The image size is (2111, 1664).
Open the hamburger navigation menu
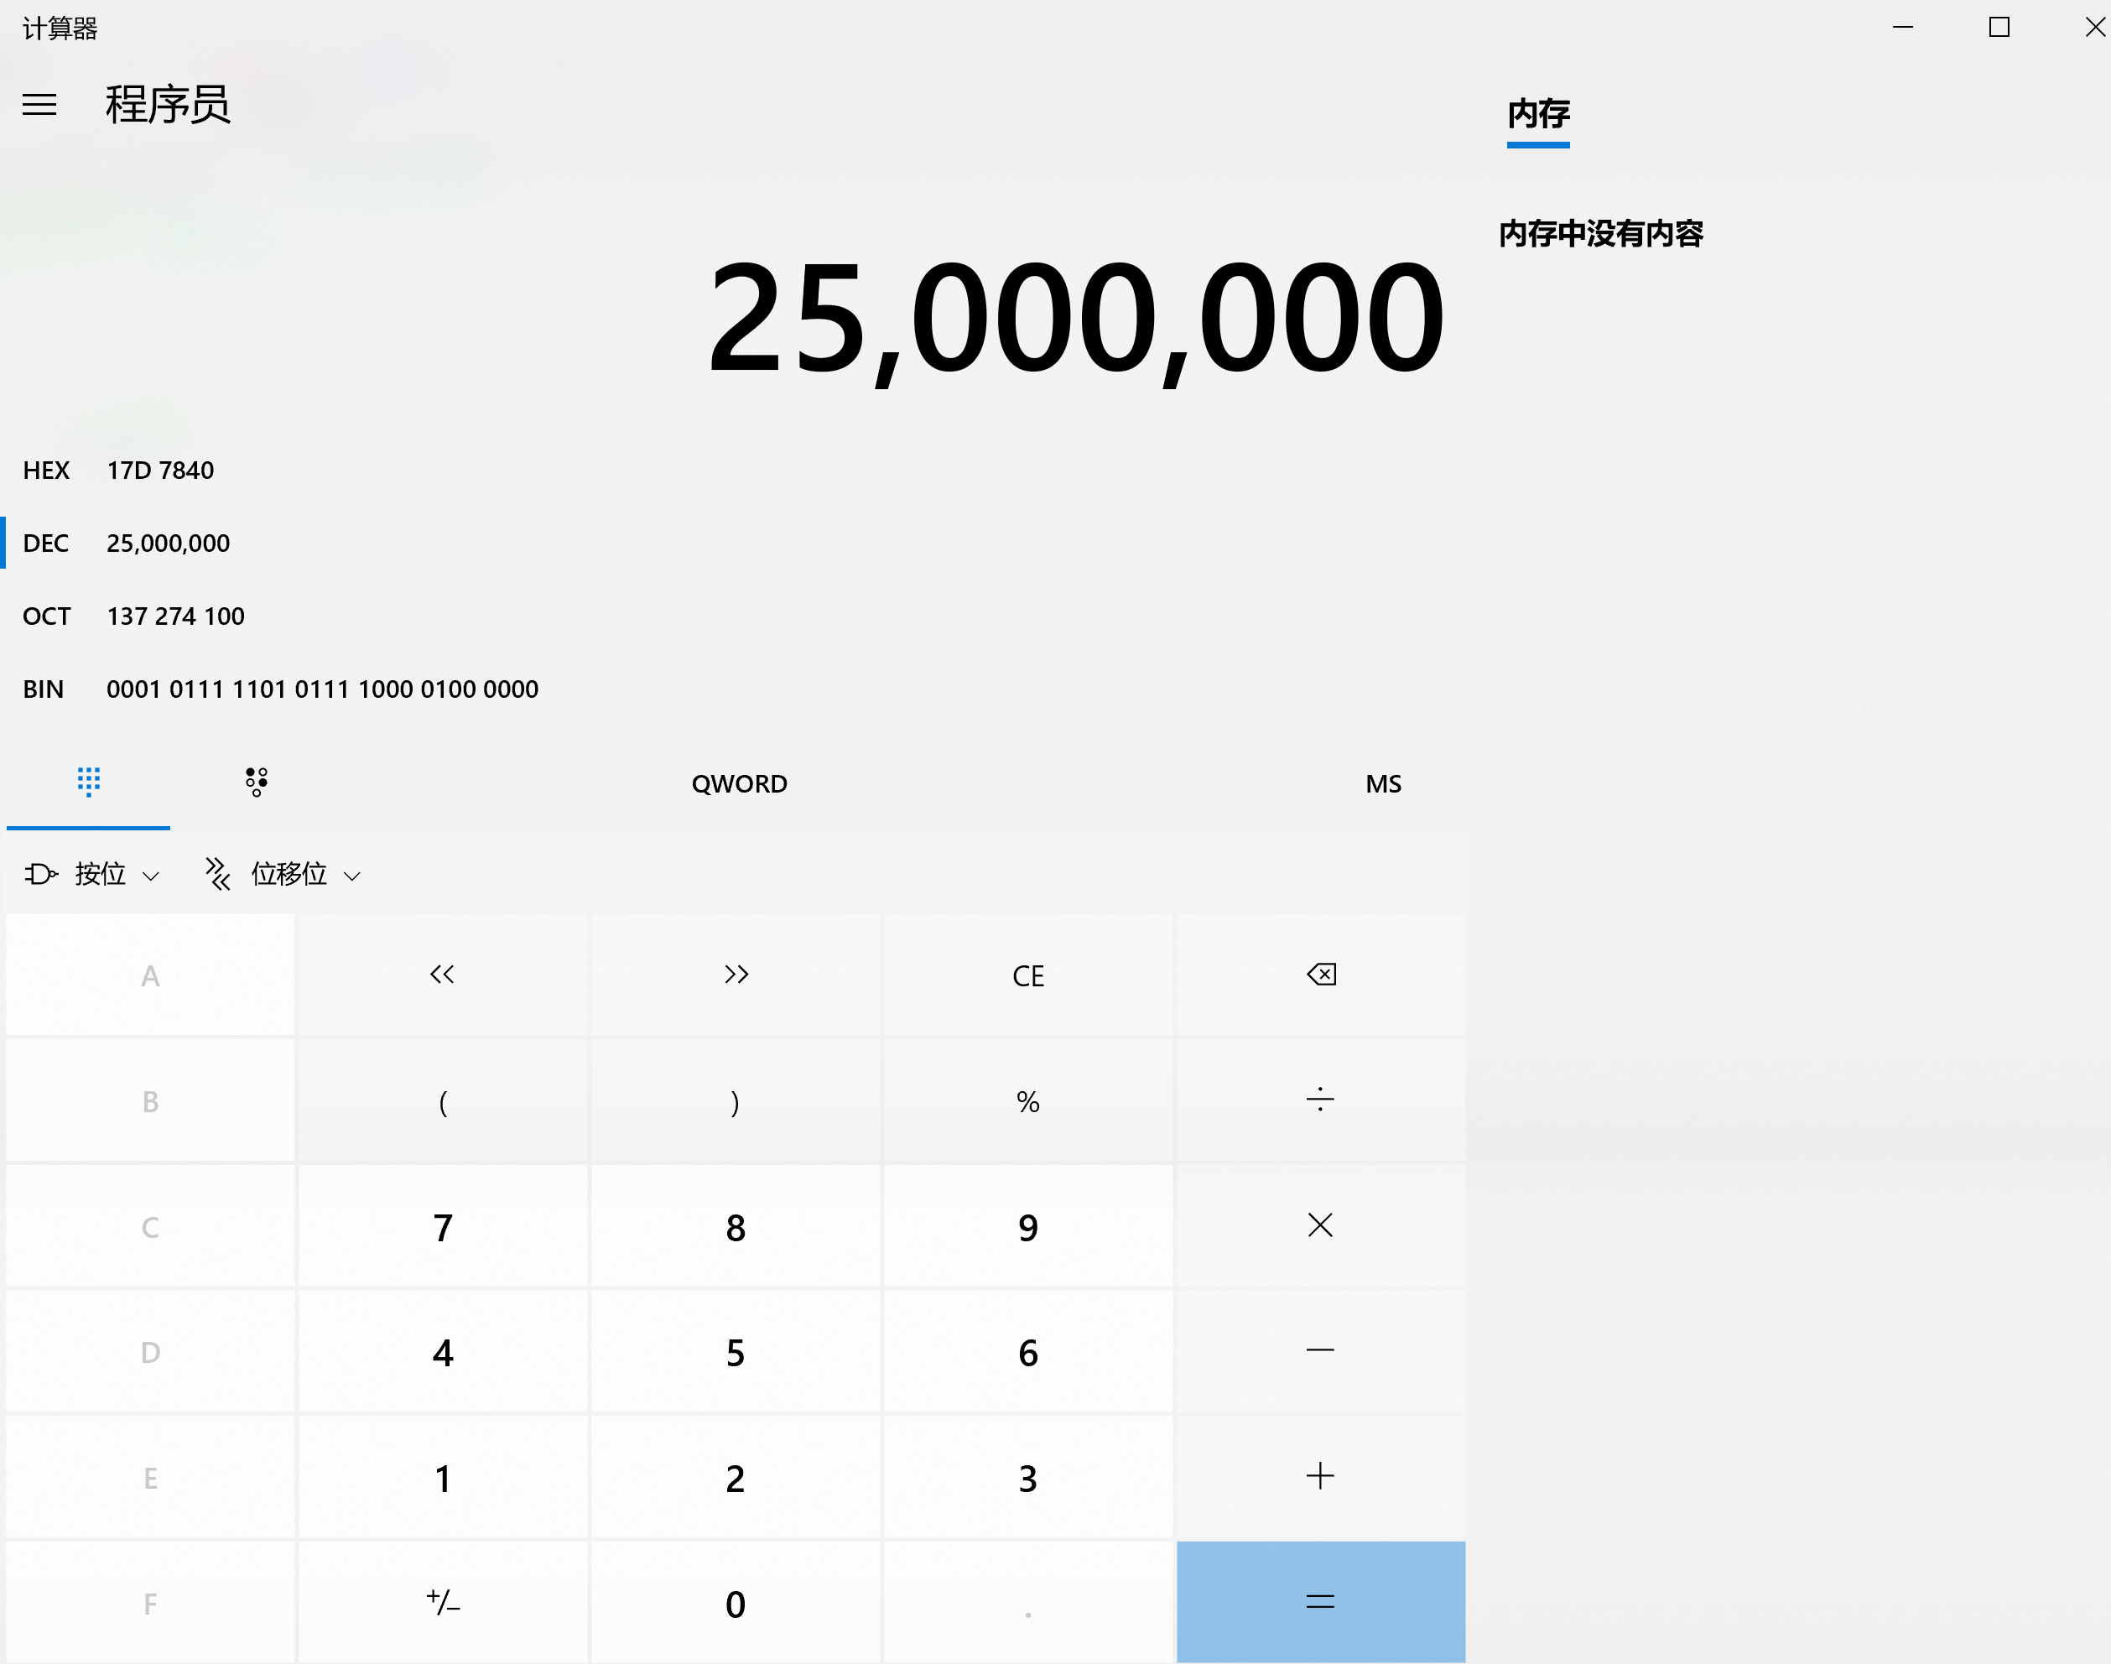coord(39,104)
